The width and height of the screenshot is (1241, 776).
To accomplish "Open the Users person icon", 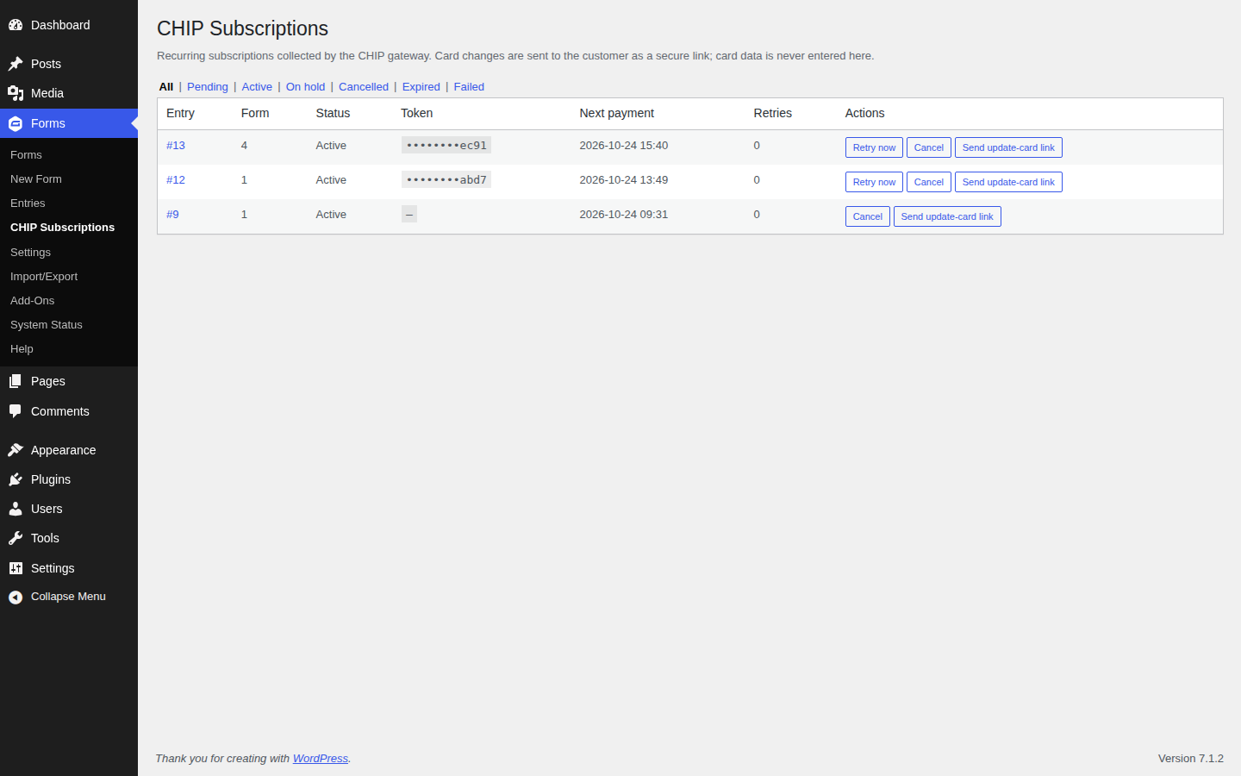I will pos(16,509).
